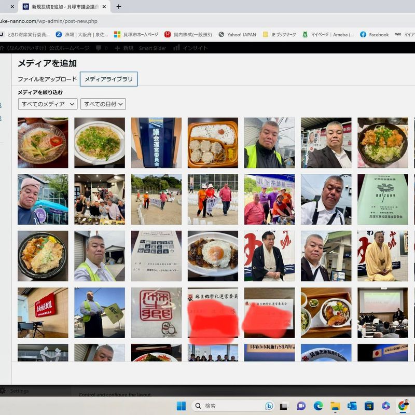Select the メディアライブラリ tab
The image size is (415, 415).
coord(109,79)
